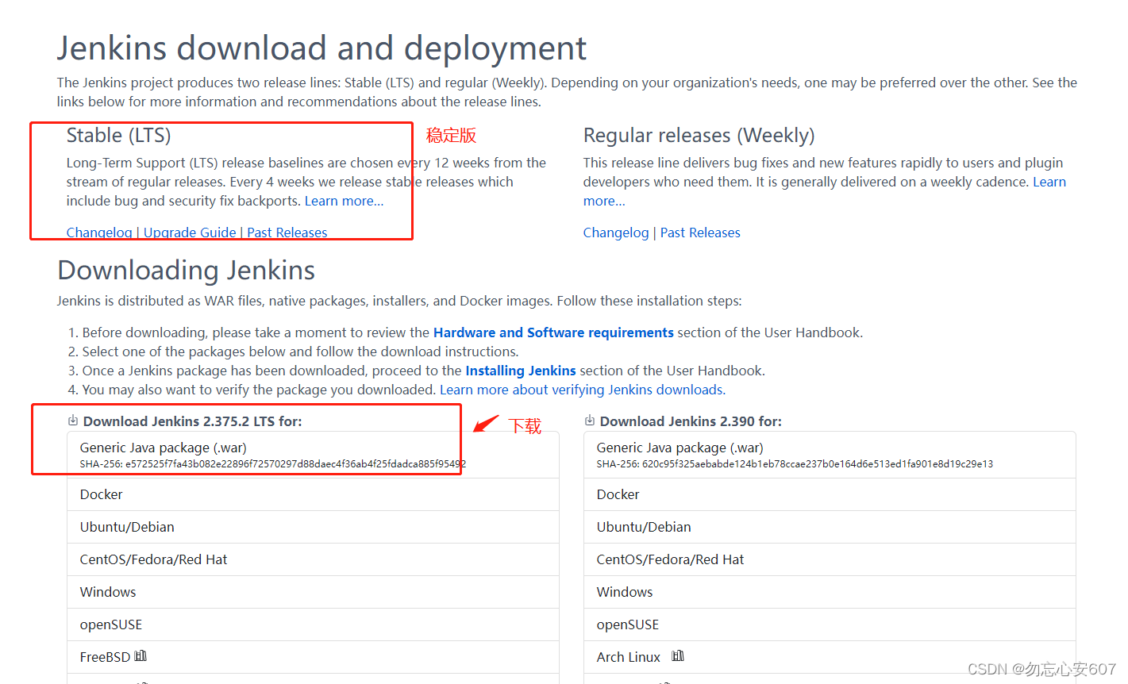1128x684 pixels.
Task: Download LTS Generic Java package (.war)
Action: click(313, 455)
